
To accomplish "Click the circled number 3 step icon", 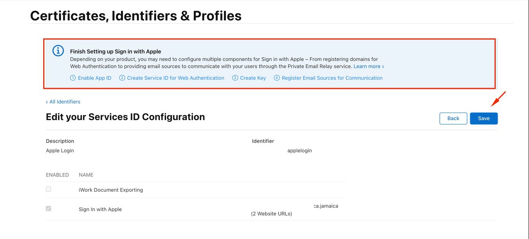I will tap(235, 78).
